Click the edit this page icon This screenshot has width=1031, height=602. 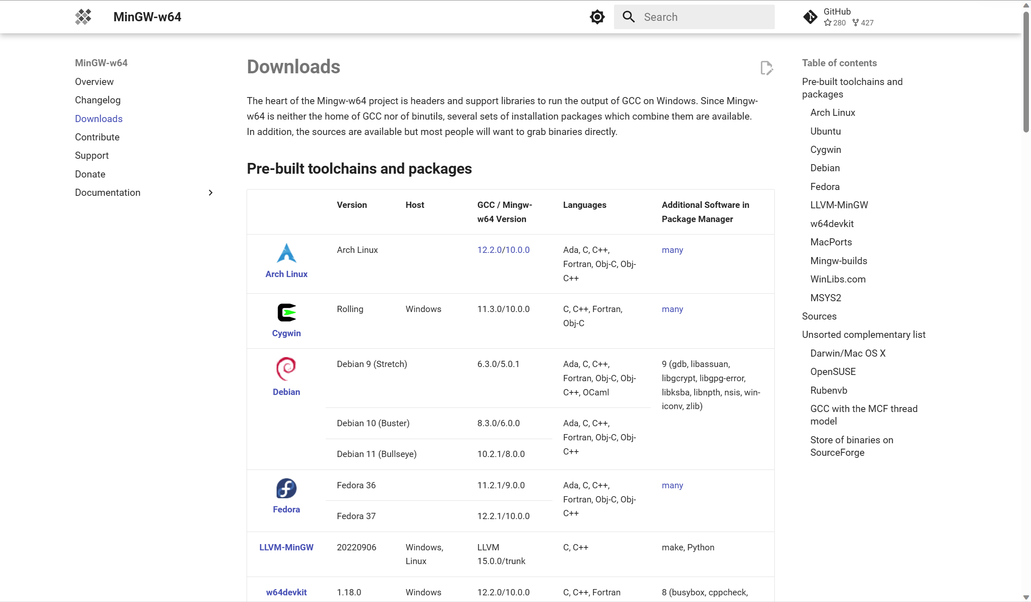(x=766, y=68)
